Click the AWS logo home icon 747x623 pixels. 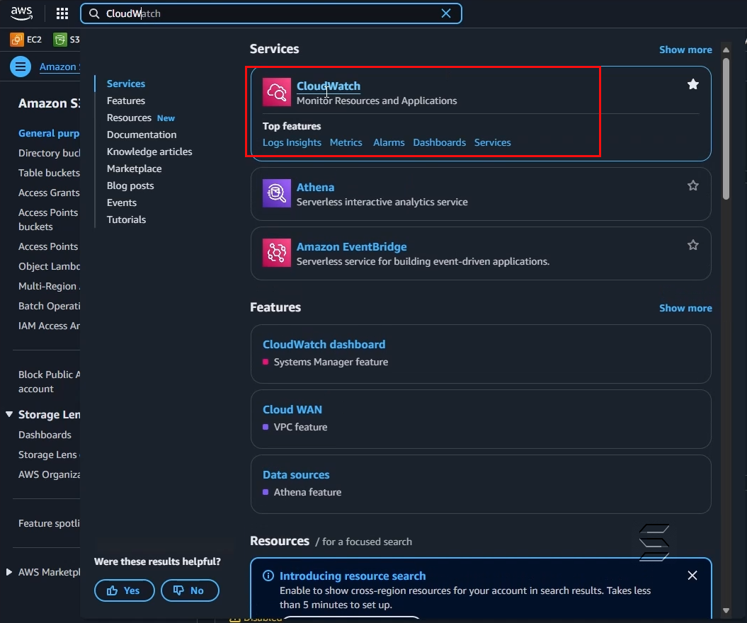21,13
